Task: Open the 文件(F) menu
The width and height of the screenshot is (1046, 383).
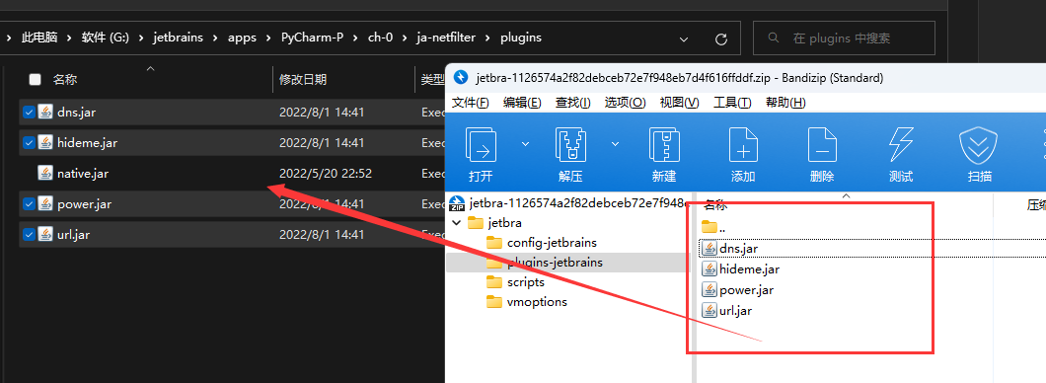Action: 471,102
